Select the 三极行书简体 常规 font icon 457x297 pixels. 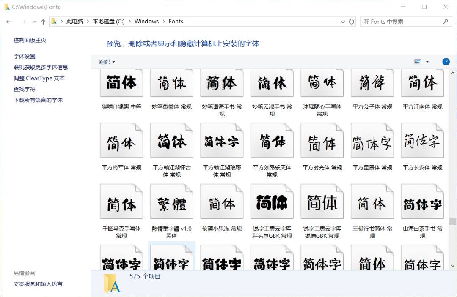372,201
